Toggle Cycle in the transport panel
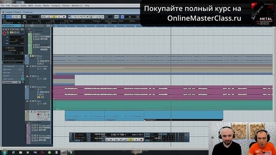Viewport: 276px width, 155px height. pos(125,139)
